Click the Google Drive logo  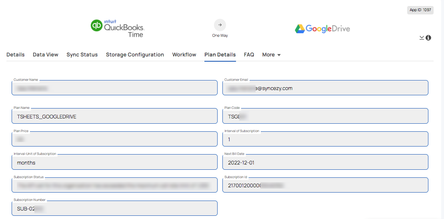click(322, 28)
